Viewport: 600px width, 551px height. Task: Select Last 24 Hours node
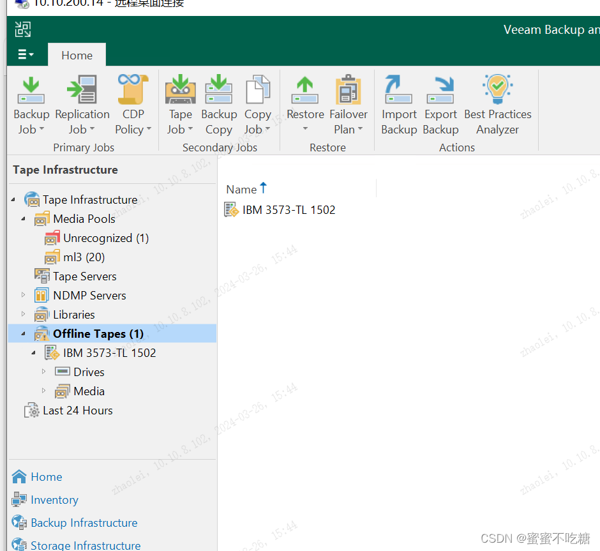click(x=78, y=410)
